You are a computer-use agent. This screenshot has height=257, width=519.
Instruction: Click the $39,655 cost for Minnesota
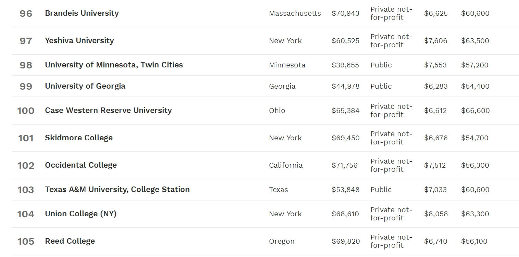point(345,65)
